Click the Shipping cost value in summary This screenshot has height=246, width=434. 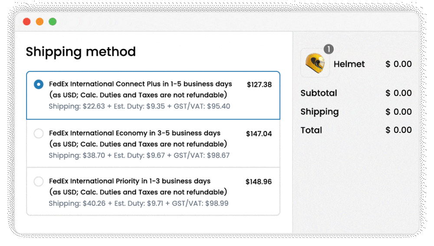398,112
